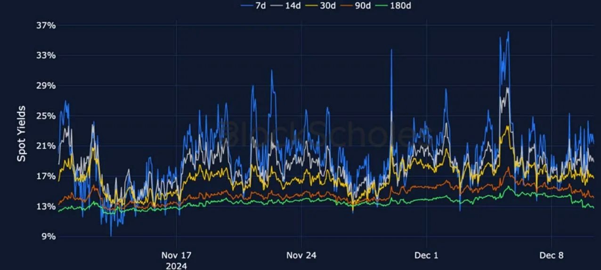Click the 9% y-axis label
The height and width of the screenshot is (270, 601).
tap(49, 237)
